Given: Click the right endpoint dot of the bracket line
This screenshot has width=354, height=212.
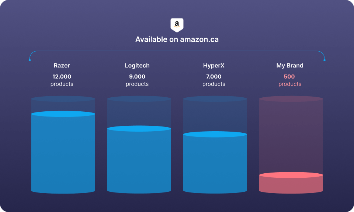Looking at the screenshot, I should coord(324,60).
